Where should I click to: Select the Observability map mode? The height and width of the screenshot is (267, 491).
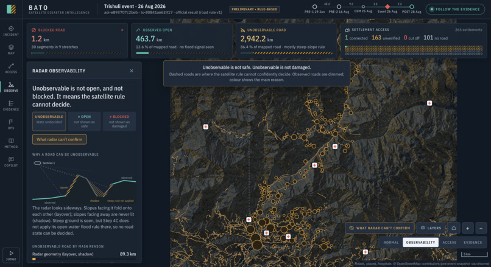pos(420,242)
